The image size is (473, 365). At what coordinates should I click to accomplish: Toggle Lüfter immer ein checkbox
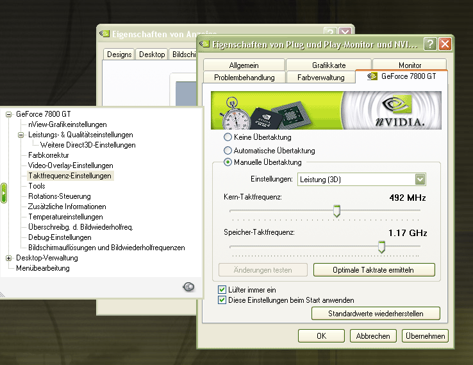222,290
